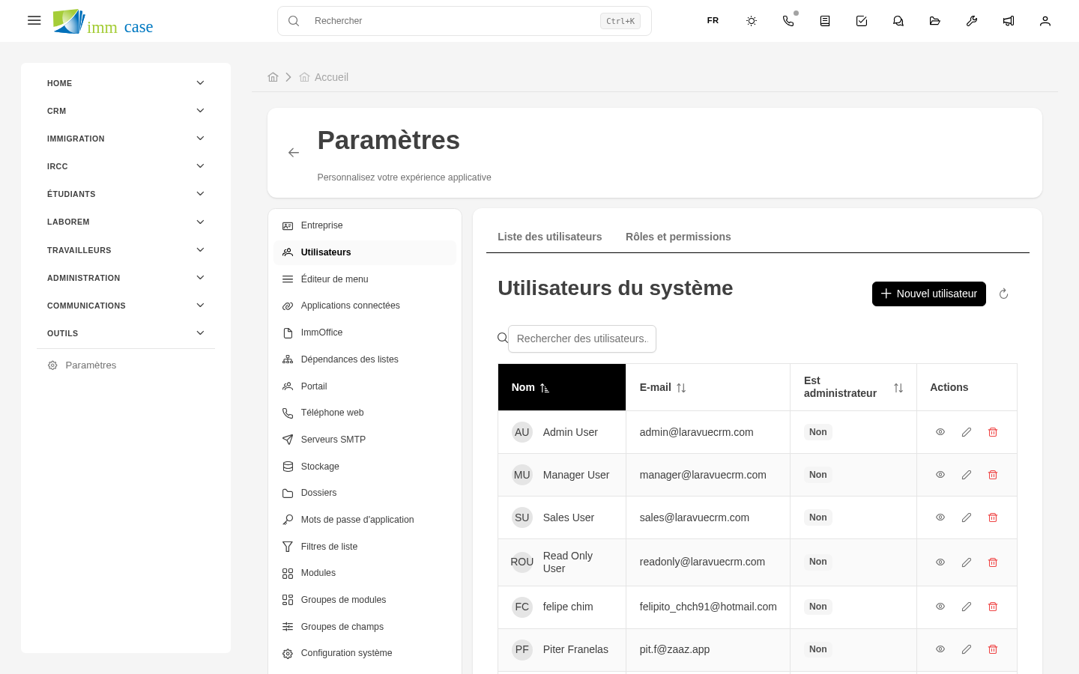The image size is (1079, 674).
Task: Open the folder icon in header
Action: pyautogui.click(x=935, y=21)
